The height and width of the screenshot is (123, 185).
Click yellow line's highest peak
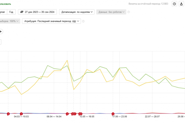click(x=67, y=60)
